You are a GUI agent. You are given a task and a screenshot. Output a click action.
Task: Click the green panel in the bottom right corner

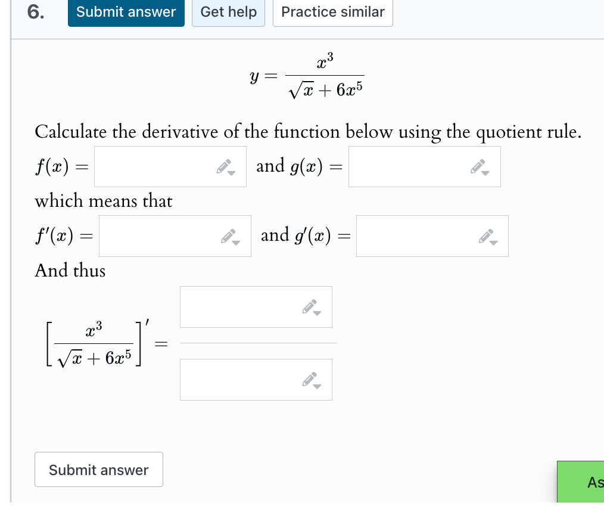(x=581, y=483)
